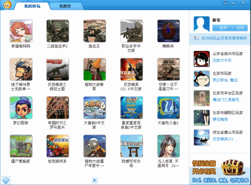
Task: Open the 大富翁6中文版 game icon
Action: pos(95,108)
